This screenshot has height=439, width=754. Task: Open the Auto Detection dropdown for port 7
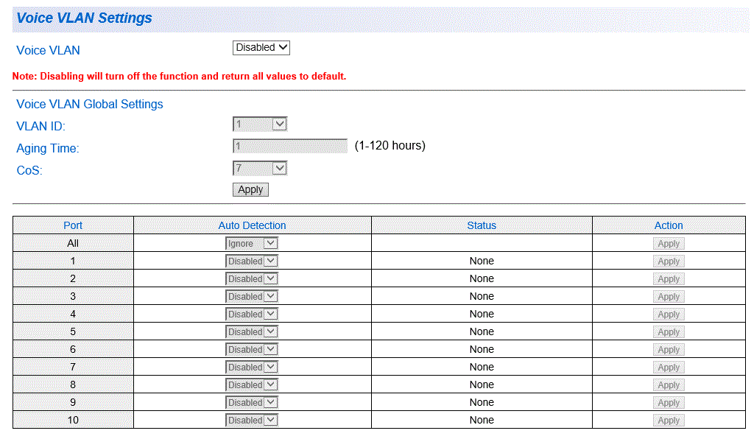click(251, 367)
